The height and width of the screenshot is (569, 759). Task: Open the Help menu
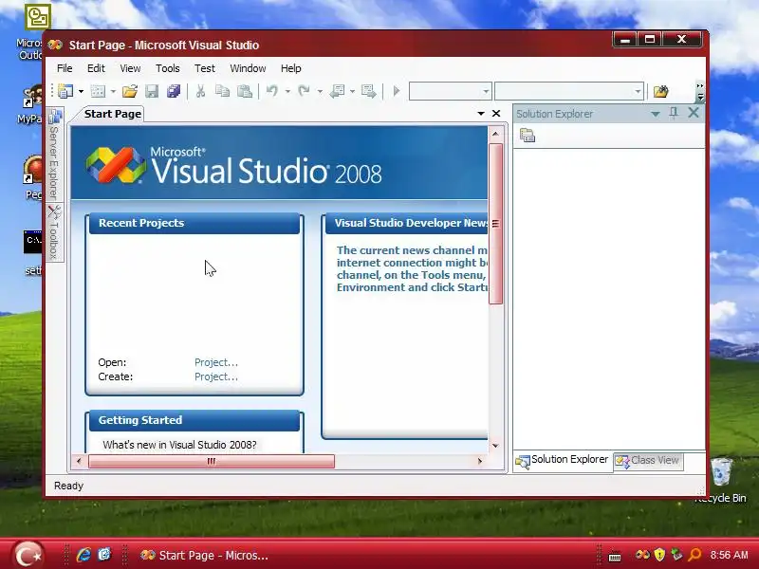[291, 68]
